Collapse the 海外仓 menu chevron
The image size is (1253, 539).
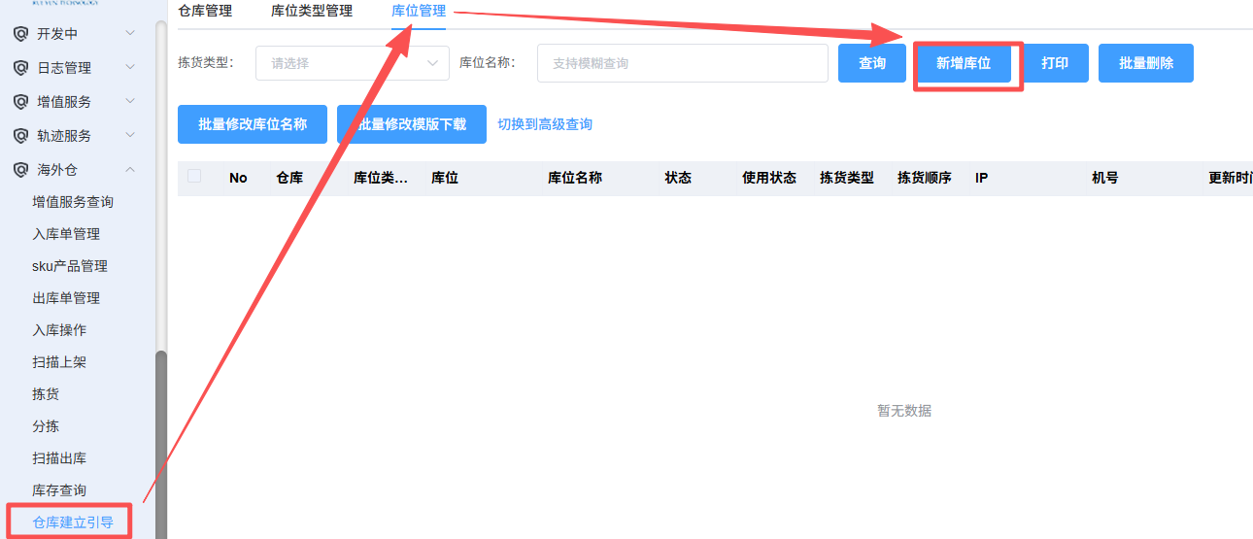(130, 170)
